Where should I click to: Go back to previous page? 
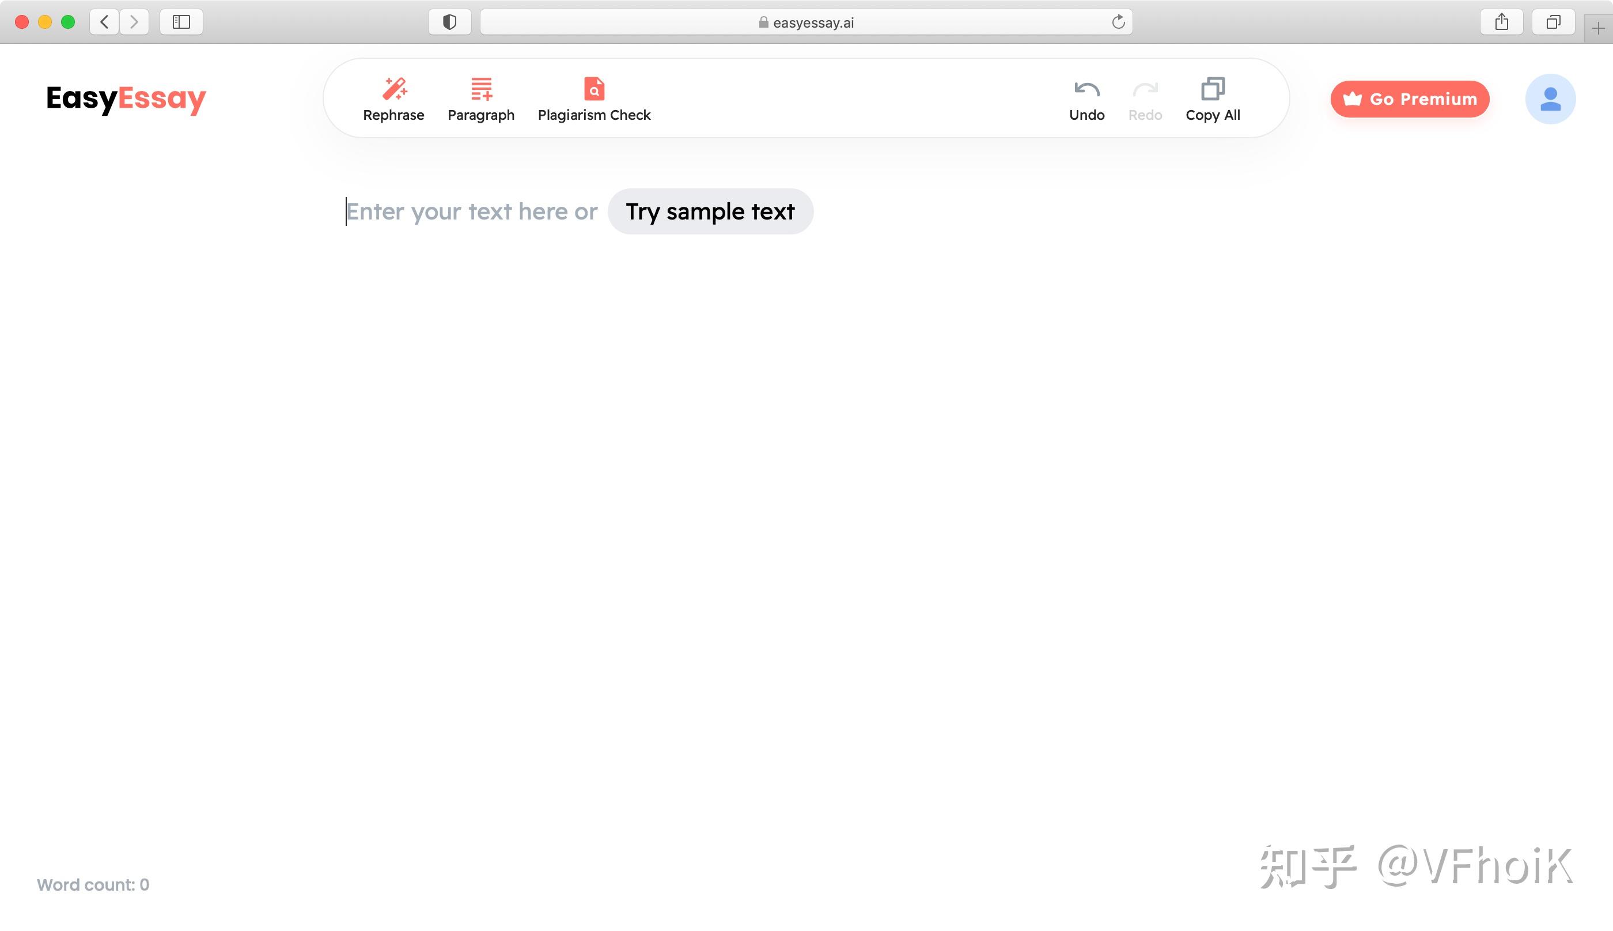(x=104, y=22)
